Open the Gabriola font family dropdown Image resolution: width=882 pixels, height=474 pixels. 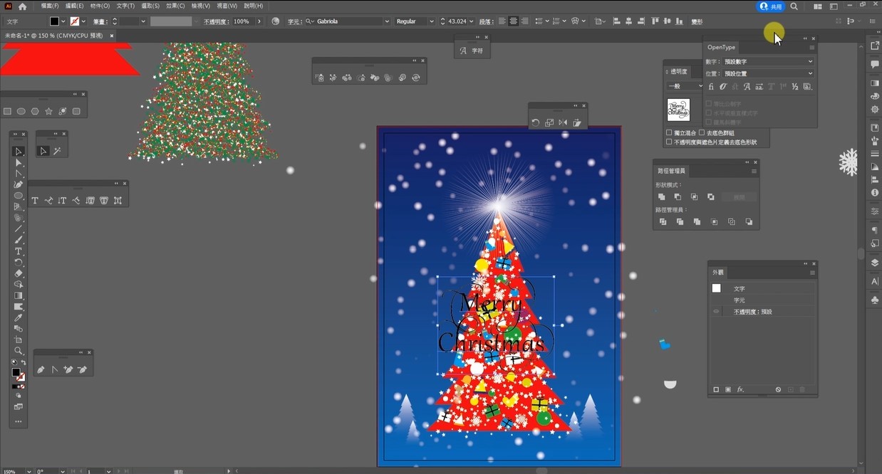click(x=386, y=21)
